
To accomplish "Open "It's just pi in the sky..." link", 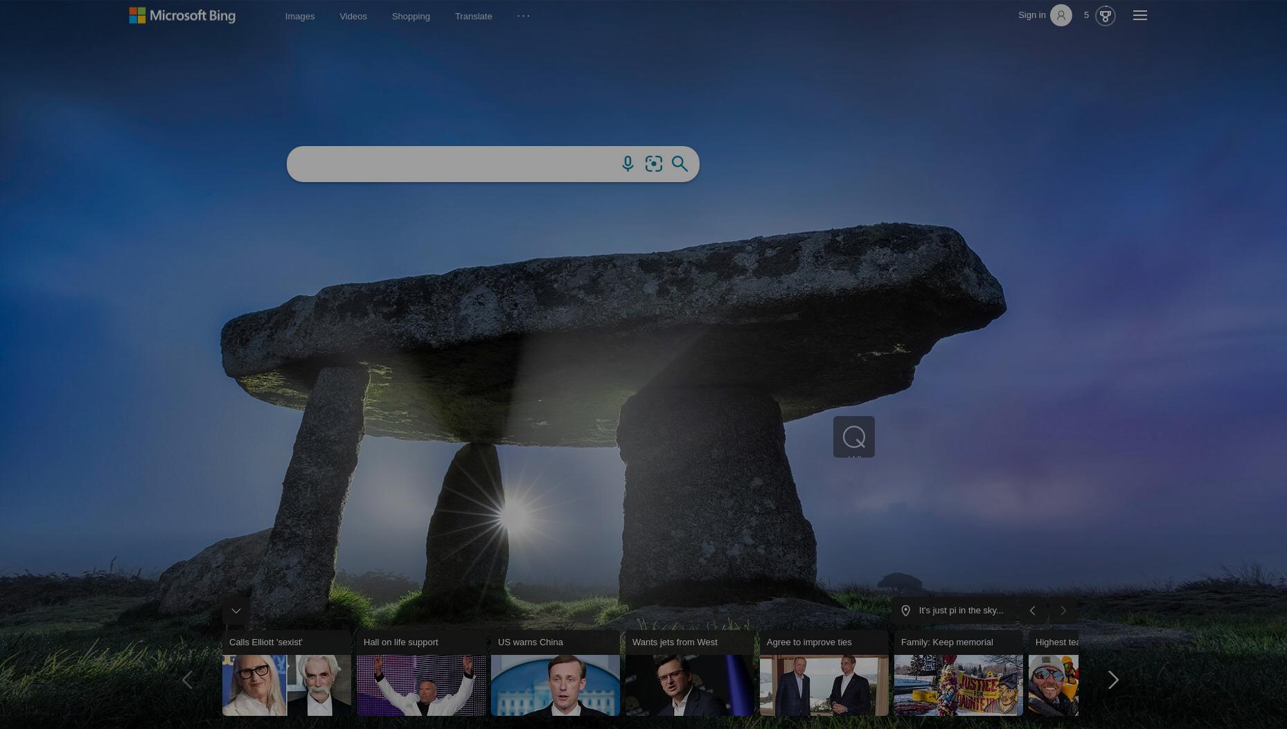I will pyautogui.click(x=961, y=611).
